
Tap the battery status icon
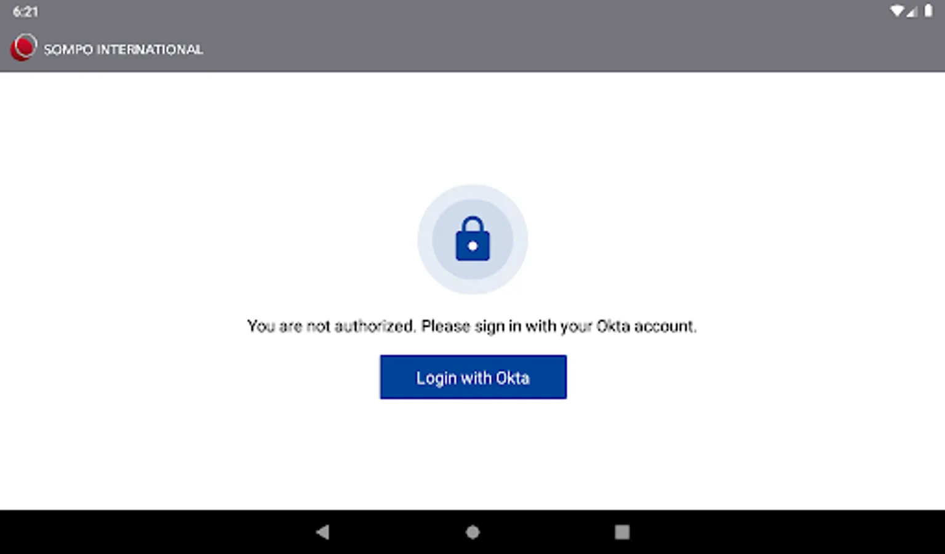pos(928,11)
